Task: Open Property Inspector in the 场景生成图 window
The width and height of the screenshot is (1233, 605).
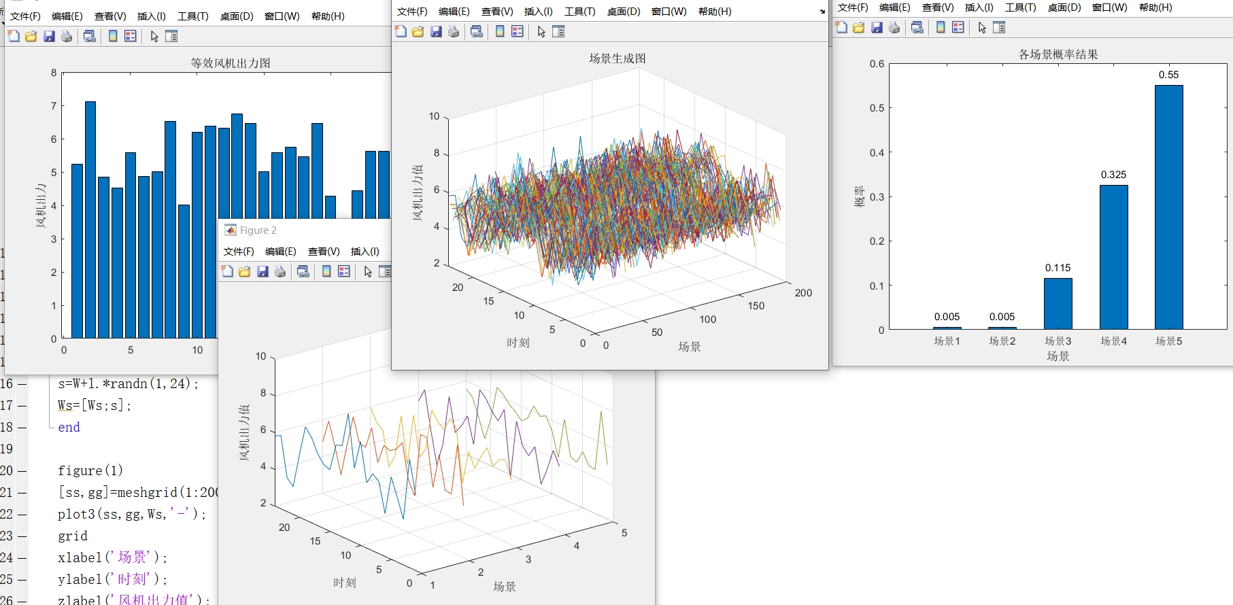Action: click(x=558, y=31)
